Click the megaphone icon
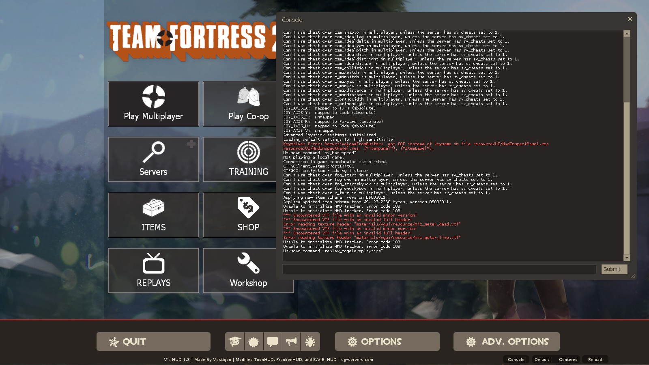This screenshot has width=649, height=365. [291, 341]
